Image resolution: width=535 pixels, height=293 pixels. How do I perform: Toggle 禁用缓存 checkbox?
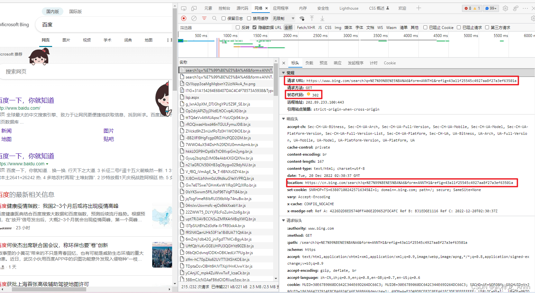click(x=249, y=18)
